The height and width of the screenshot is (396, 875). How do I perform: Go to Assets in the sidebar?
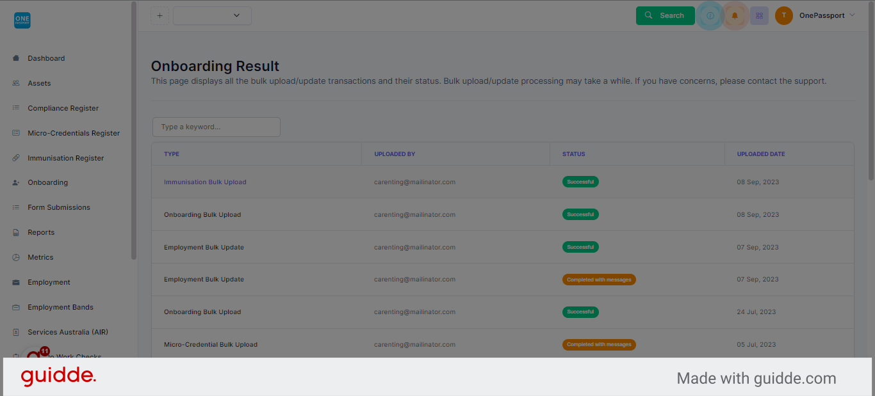tap(39, 83)
